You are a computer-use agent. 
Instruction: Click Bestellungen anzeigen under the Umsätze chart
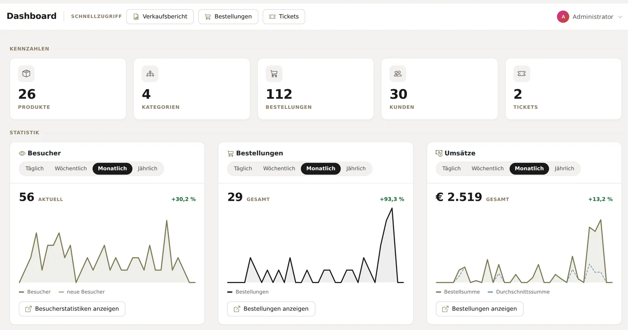pos(480,309)
